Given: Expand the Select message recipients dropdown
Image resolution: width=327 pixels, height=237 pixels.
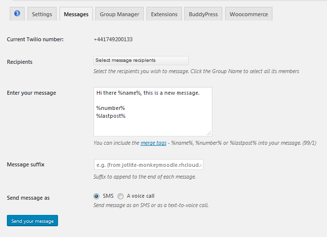Looking at the screenshot, I should pyautogui.click(x=141, y=60).
